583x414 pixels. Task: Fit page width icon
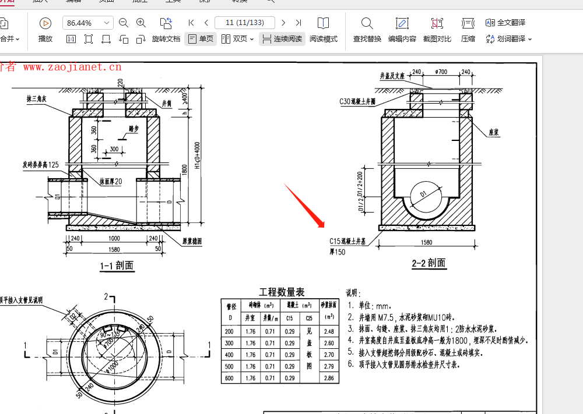[106, 39]
